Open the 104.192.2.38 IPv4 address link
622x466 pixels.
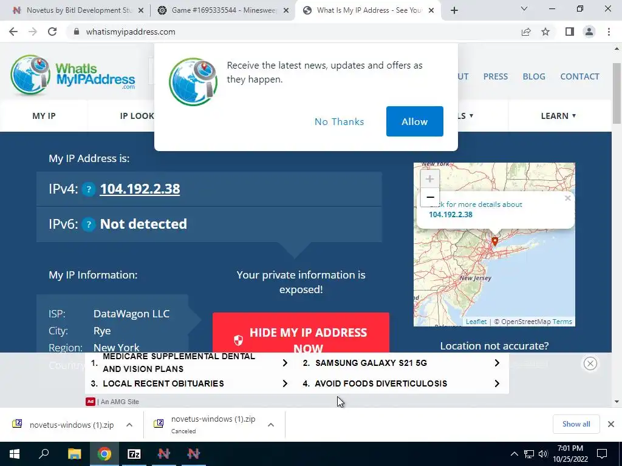[x=140, y=189]
